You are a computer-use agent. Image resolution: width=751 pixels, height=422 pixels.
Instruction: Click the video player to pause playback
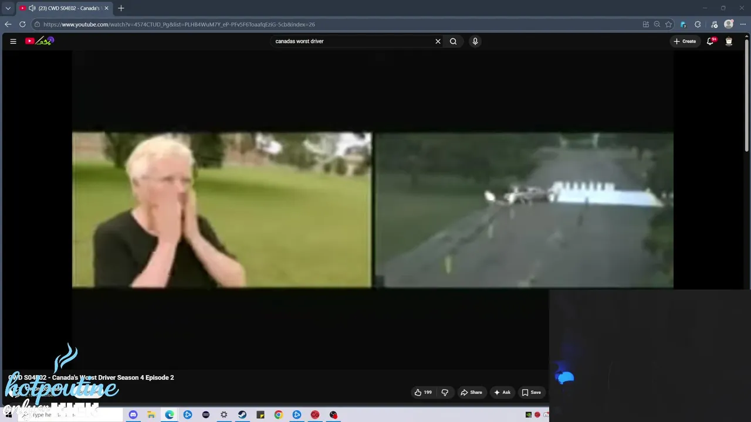point(373,210)
